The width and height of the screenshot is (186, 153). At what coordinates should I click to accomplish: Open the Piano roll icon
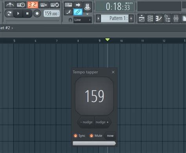click(x=159, y=18)
